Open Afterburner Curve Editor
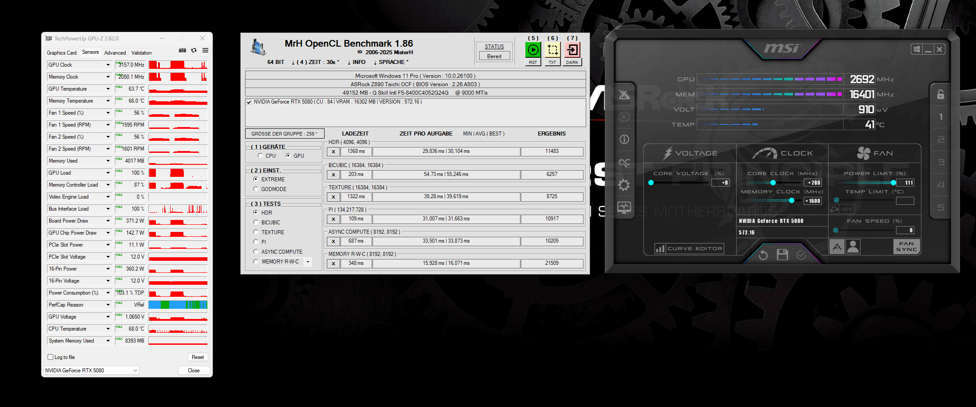This screenshot has width=976, height=407. (690, 249)
